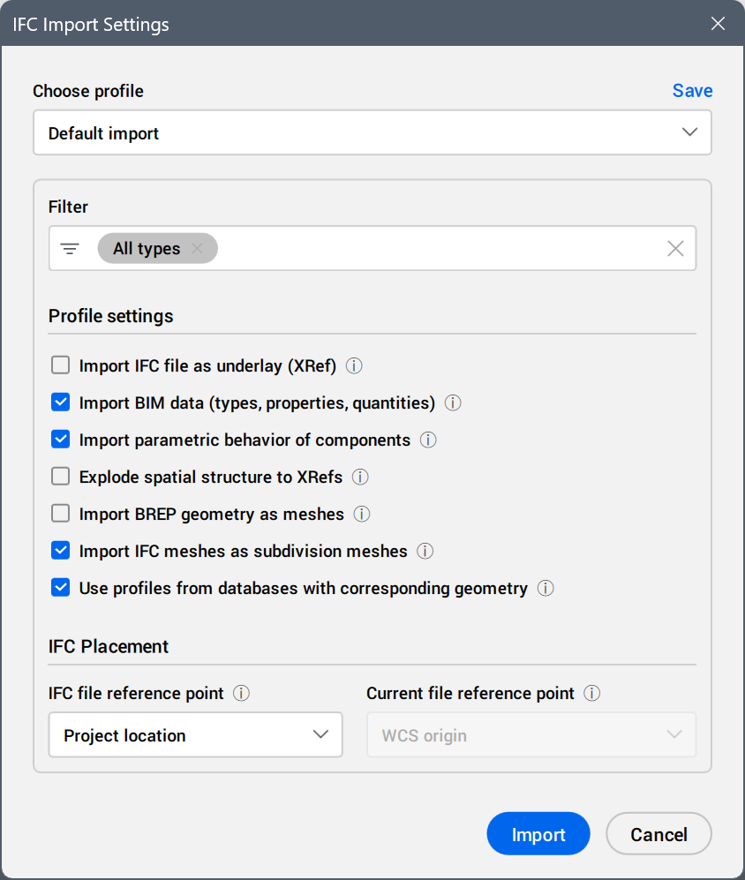Open the Choose profile dropdown

[x=372, y=133]
